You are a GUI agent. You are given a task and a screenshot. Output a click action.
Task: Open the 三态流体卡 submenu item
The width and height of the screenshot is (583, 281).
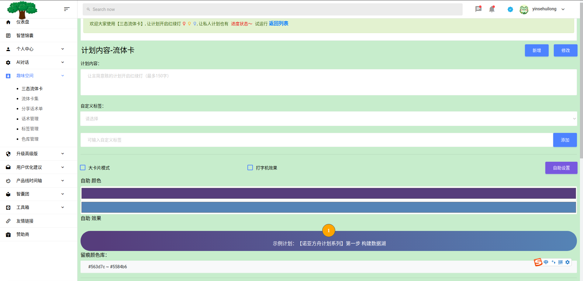tap(32, 89)
